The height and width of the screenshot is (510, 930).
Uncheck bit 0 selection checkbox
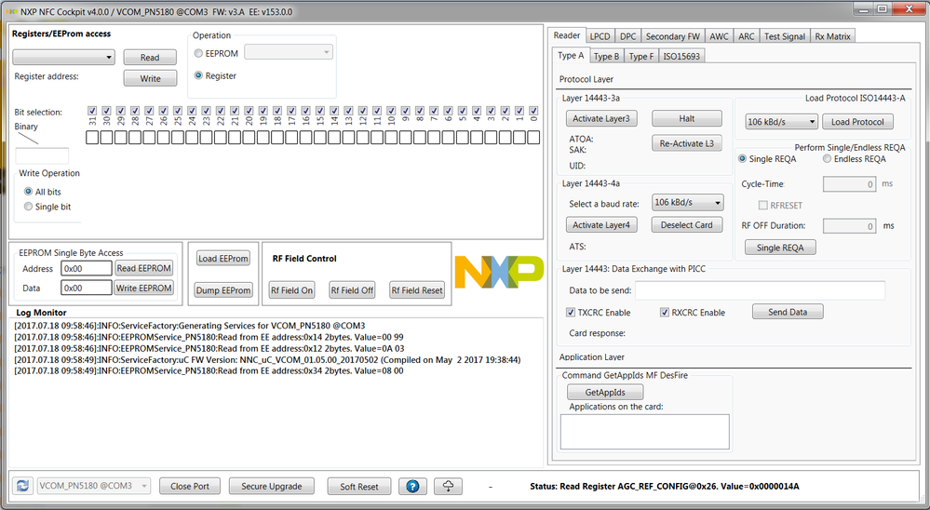pyautogui.click(x=533, y=111)
